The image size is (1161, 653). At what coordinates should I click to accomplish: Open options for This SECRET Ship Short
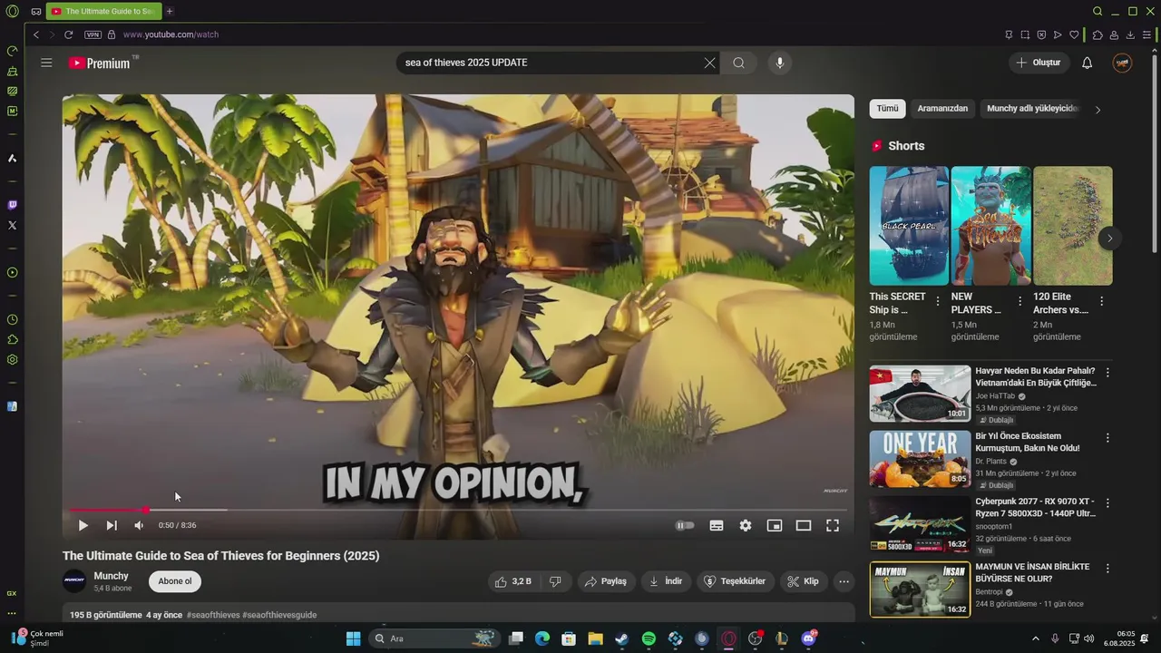(938, 301)
